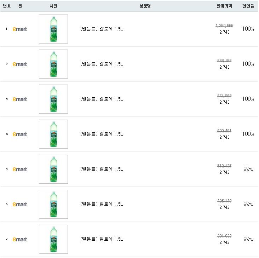Viewport: 259px width, 258px height.
Task: Click the emart logo in row 5
Action: 20,169
